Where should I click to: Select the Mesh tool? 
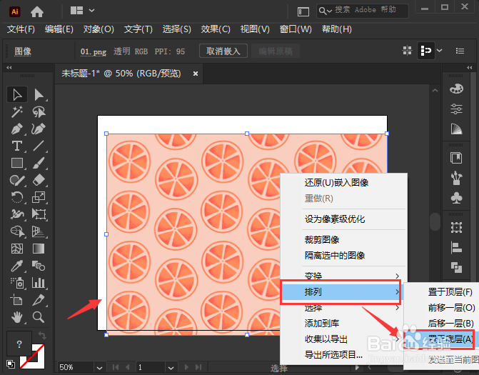pyautogui.click(x=17, y=249)
